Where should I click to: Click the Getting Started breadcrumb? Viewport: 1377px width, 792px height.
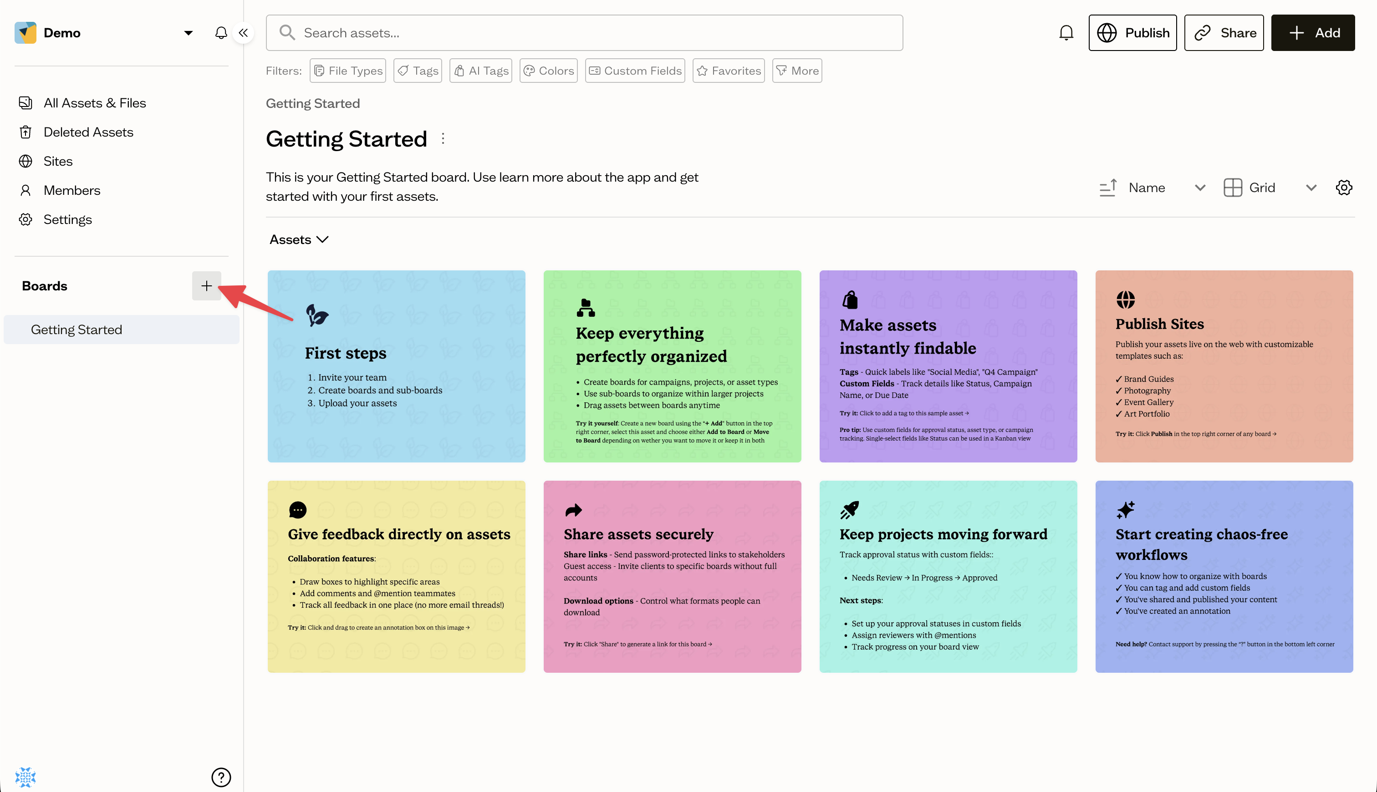(x=313, y=103)
